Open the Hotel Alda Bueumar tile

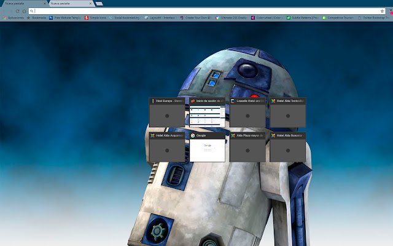tap(288, 147)
